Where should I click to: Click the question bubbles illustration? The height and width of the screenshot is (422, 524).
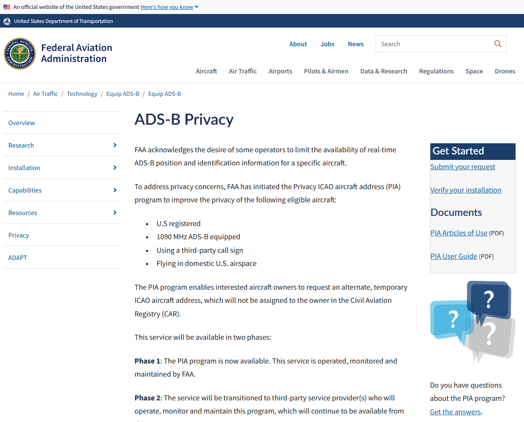click(x=473, y=321)
